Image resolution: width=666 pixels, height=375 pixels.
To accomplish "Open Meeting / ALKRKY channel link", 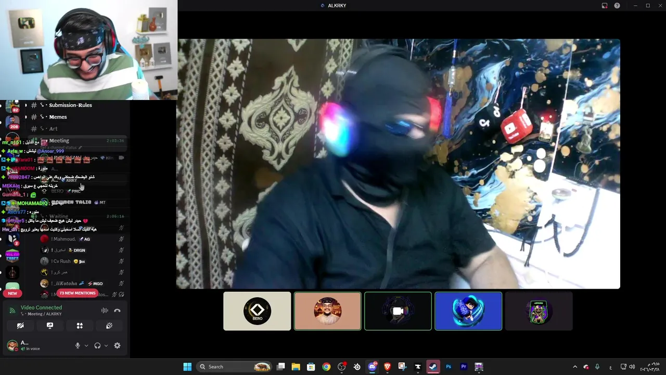I will [x=41, y=314].
